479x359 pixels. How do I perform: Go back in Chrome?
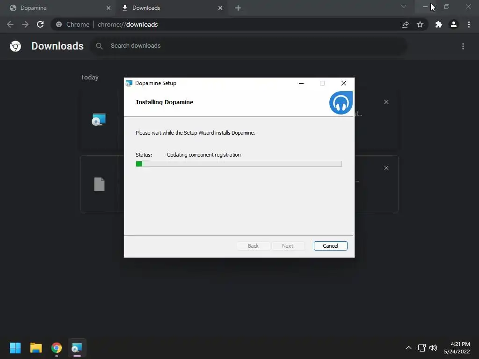pyautogui.click(x=10, y=24)
